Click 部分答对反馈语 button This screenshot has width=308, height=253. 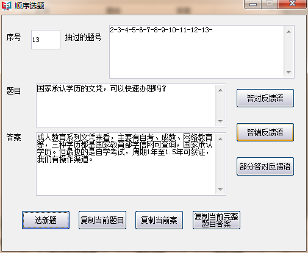[x=265, y=166]
